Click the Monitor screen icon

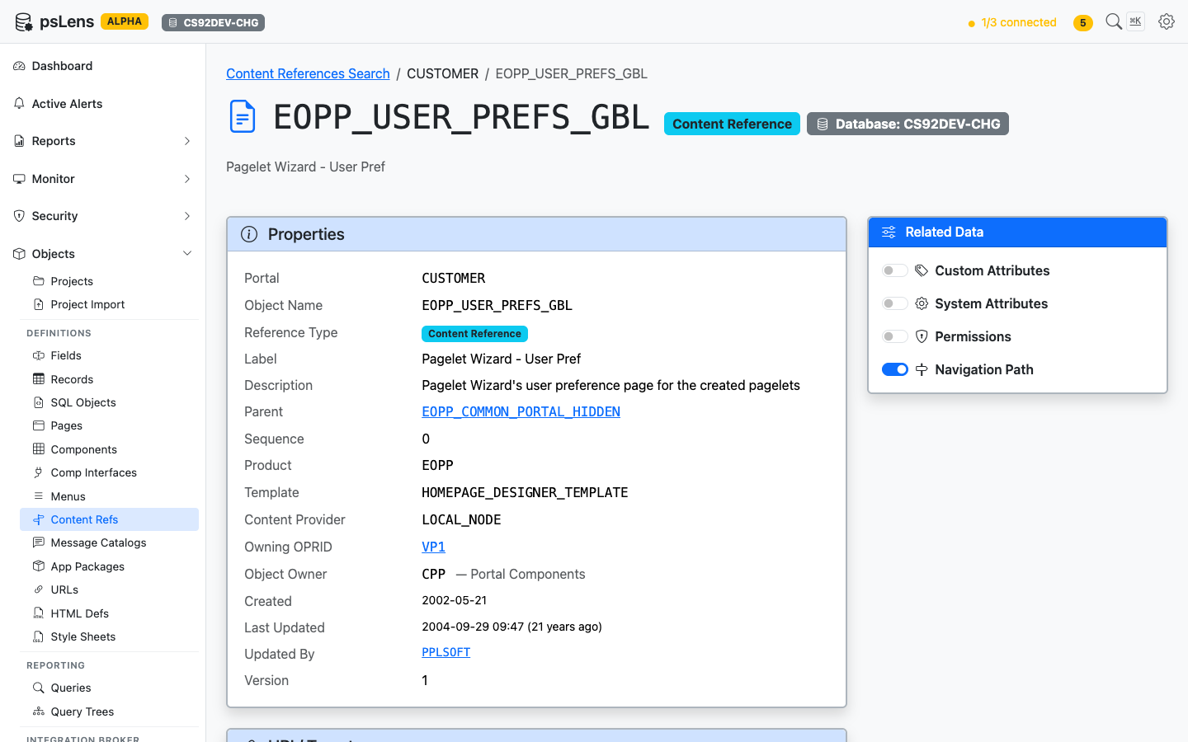19,179
